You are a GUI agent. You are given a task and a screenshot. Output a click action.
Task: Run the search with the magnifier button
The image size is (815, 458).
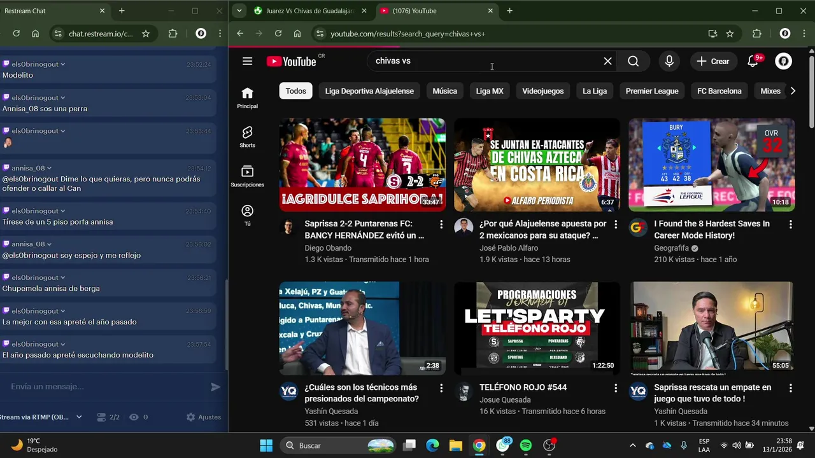point(633,61)
